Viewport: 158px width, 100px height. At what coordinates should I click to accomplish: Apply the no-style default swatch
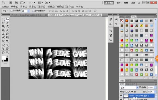coord(122,21)
